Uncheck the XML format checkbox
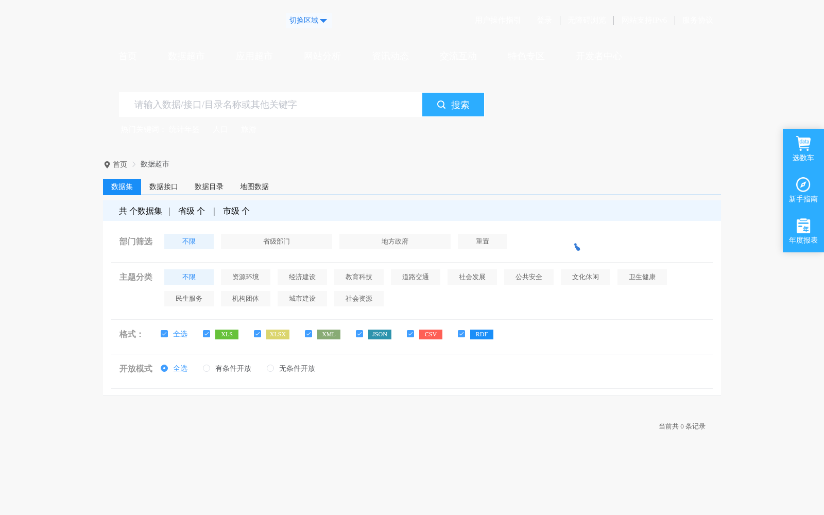Viewport: 824px width, 515px height. pos(308,334)
